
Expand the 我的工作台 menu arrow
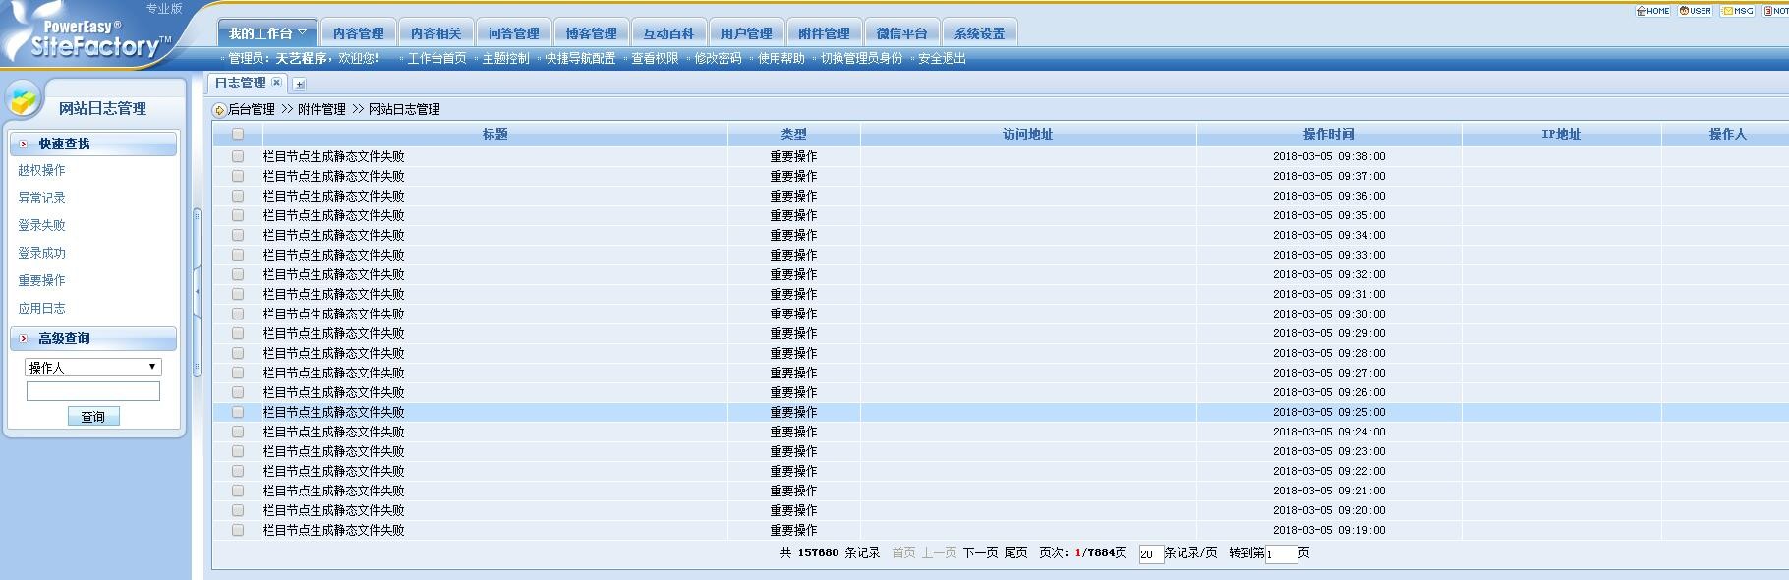pos(303,31)
